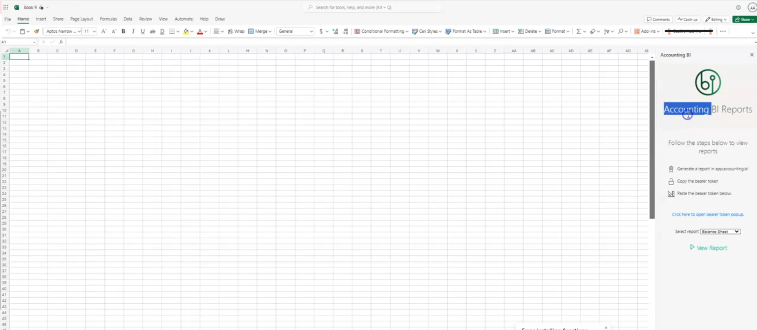The height and width of the screenshot is (330, 757).
Task: Toggle strikethrough formatting
Action: 152,31
